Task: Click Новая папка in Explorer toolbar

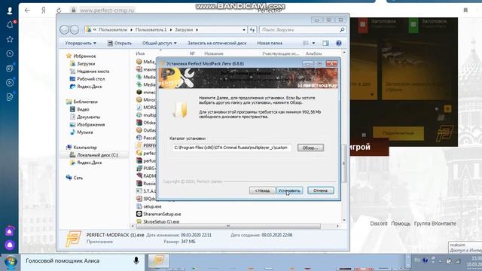Action: pos(270,44)
